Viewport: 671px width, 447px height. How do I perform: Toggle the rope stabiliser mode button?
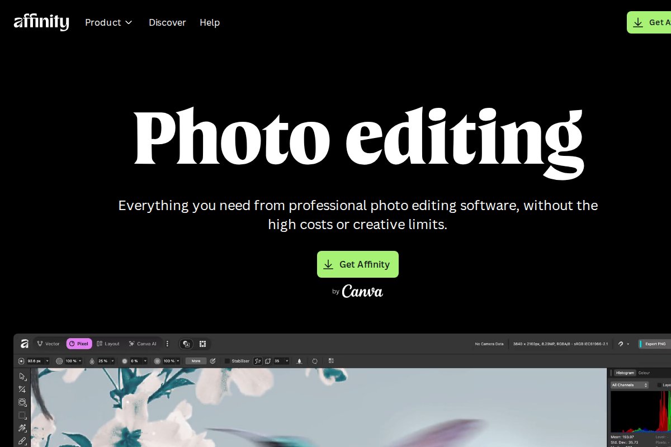click(x=258, y=361)
